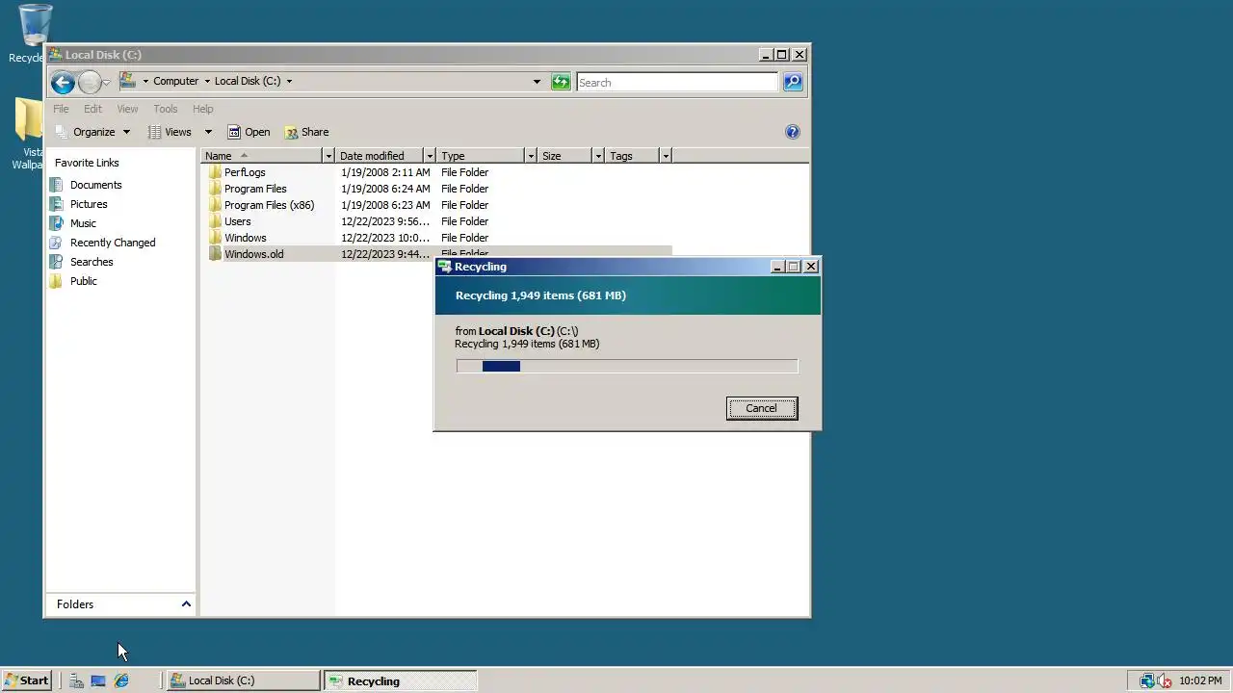Click the network tray icon
This screenshot has height=693, width=1233.
[1146, 680]
